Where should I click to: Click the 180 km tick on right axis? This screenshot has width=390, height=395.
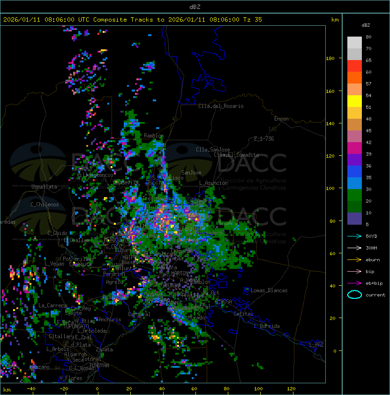click(x=330, y=59)
